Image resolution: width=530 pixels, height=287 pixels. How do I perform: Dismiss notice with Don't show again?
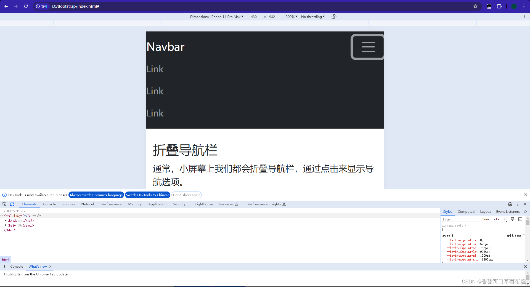tap(187, 195)
